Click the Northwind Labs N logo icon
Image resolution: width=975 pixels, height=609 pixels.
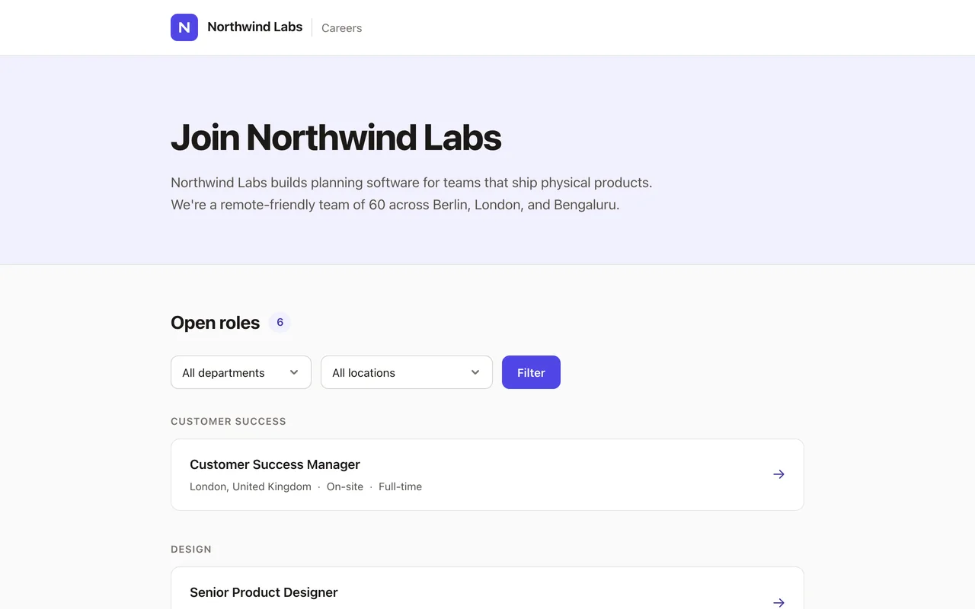(x=184, y=27)
